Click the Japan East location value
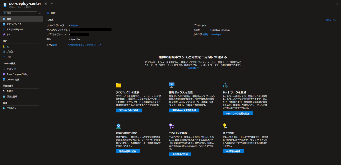This screenshot has width=341, height=165. [x=75, y=39]
